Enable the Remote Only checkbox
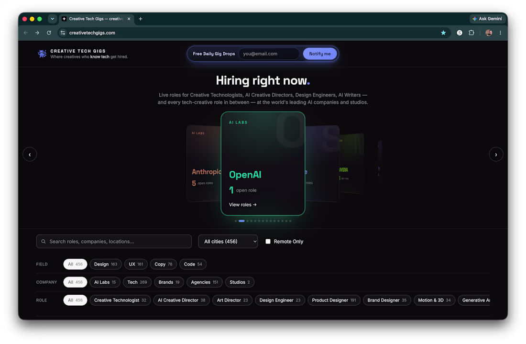This screenshot has height=344, width=526. (268, 241)
